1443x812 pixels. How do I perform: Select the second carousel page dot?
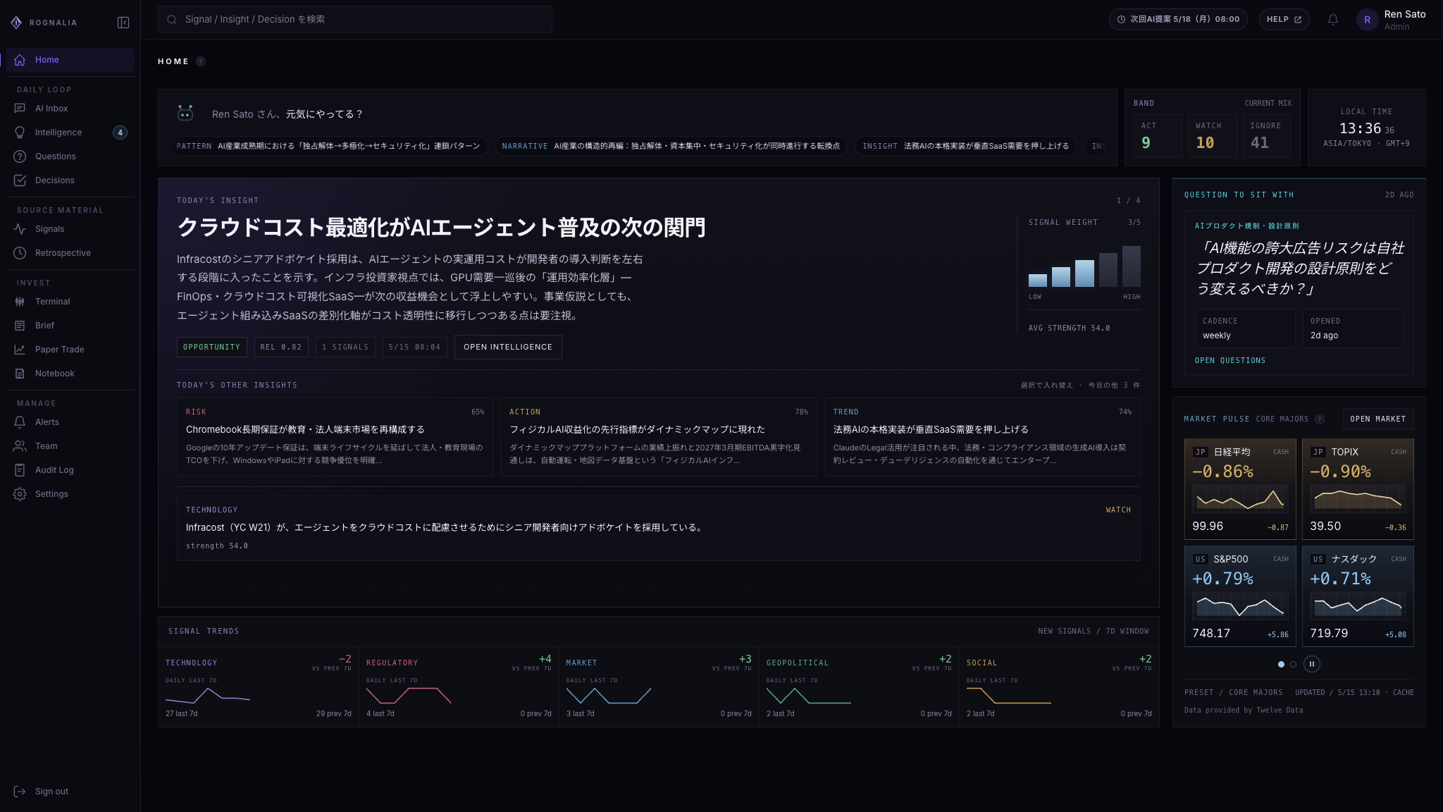coord(1293,664)
